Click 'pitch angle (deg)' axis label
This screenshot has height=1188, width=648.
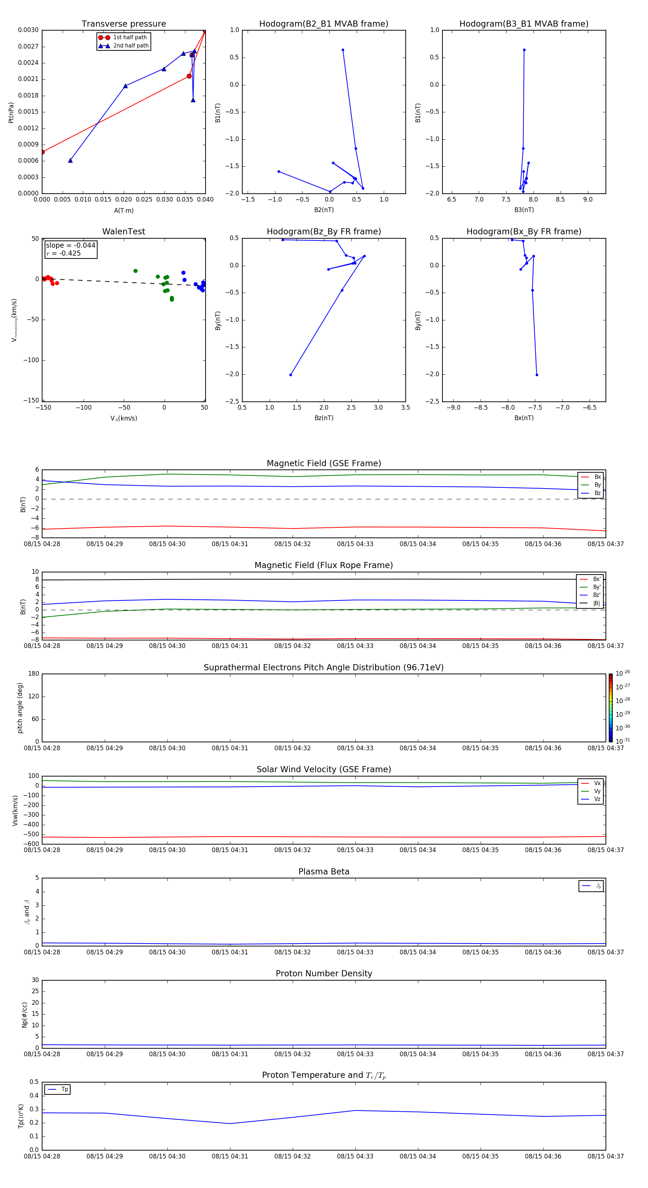[20, 708]
